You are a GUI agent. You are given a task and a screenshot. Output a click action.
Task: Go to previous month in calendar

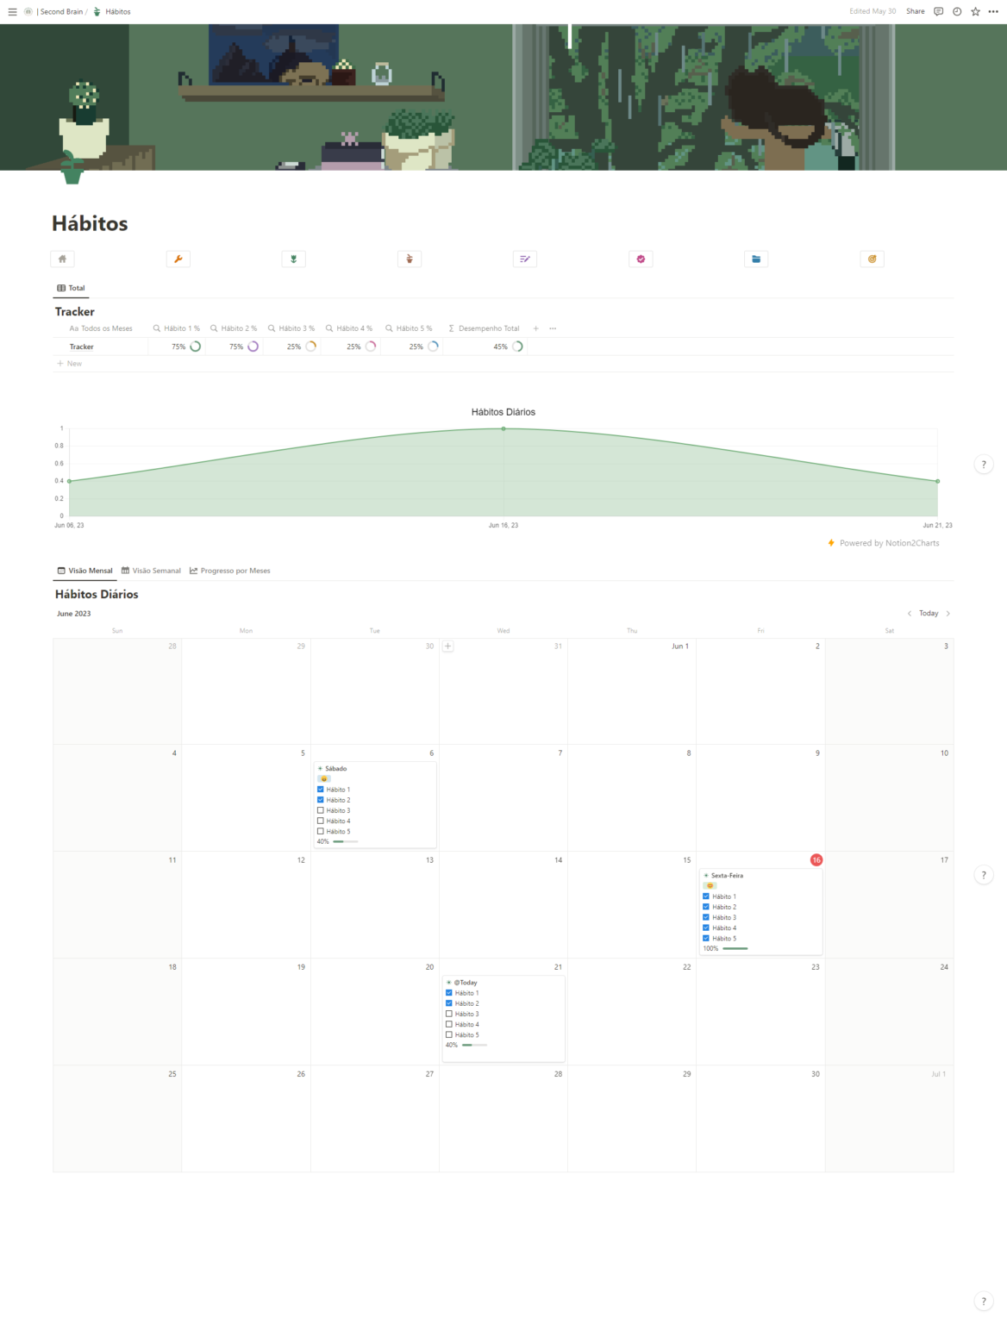909,614
